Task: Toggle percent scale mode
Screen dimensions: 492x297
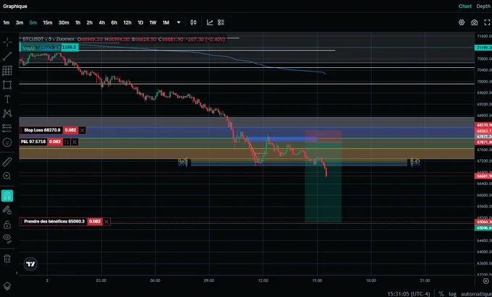Action: [441, 294]
